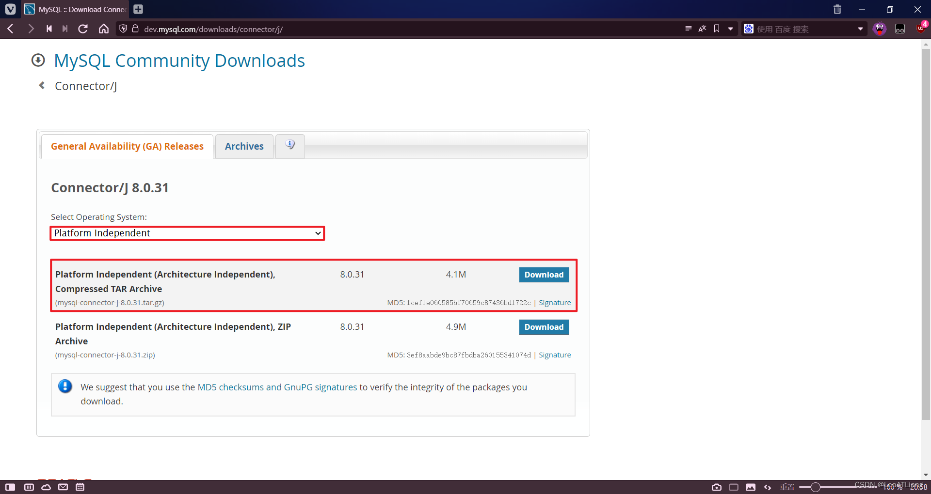The width and height of the screenshot is (931, 494).
Task: Open MD5 checksums and GnuPG signatures link
Action: 277,387
